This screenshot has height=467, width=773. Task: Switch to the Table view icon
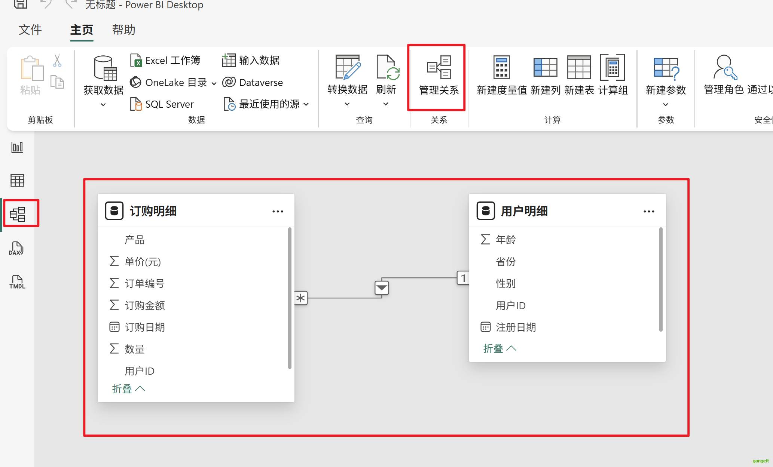click(x=17, y=181)
